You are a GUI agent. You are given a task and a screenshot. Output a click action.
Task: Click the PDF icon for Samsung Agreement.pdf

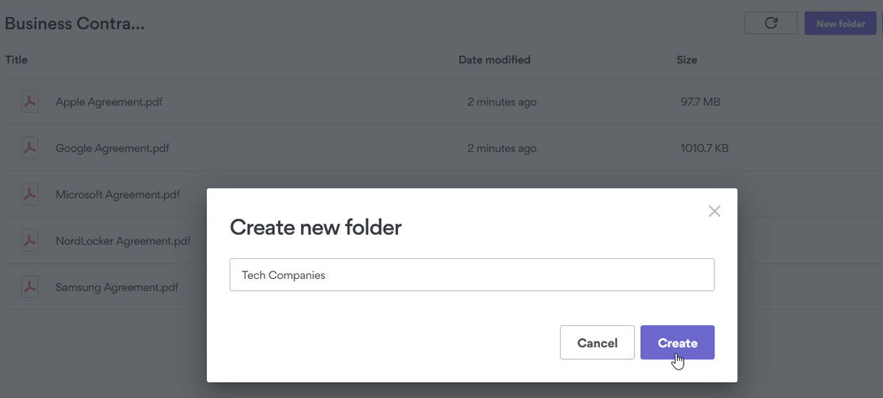click(x=29, y=287)
